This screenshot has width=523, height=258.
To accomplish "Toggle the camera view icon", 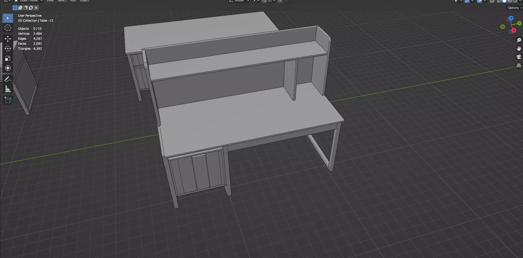I will tap(519, 57).
